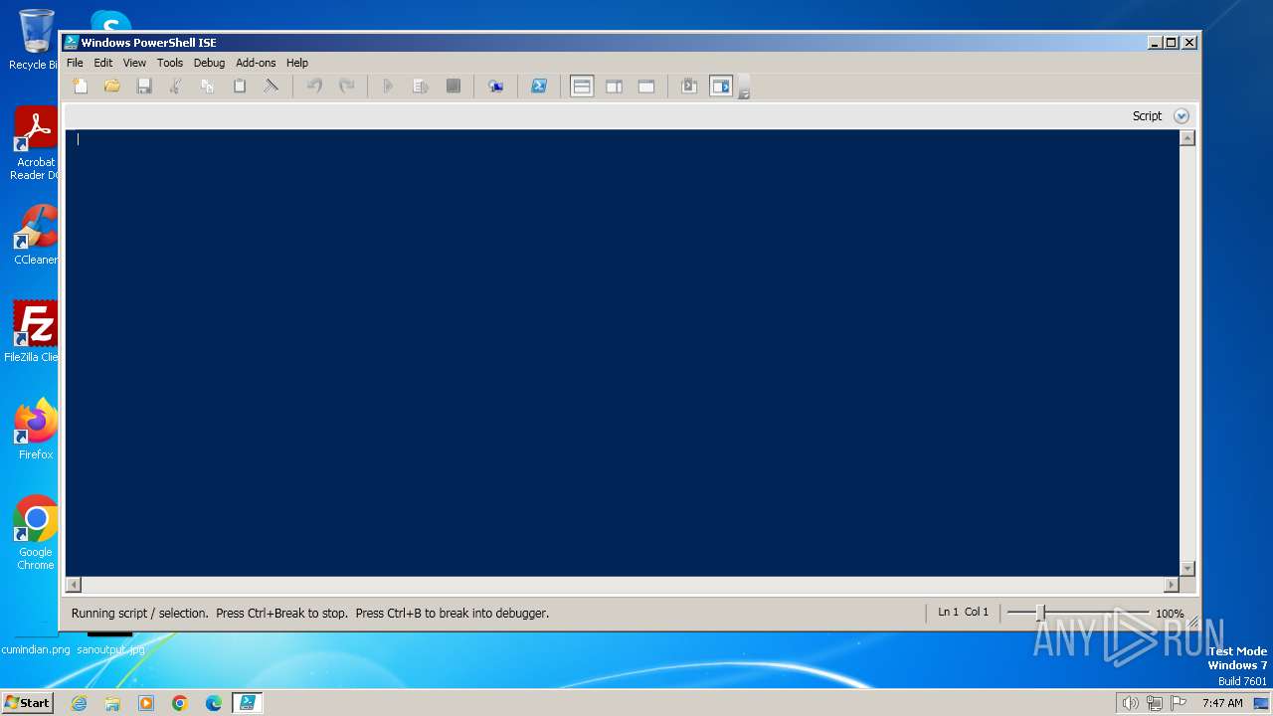The height and width of the screenshot is (716, 1273).
Task: Click inside the dark blue console pane
Action: [622, 353]
